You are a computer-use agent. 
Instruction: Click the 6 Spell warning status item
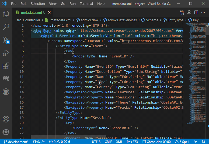pyautogui.click(x=182, y=142)
